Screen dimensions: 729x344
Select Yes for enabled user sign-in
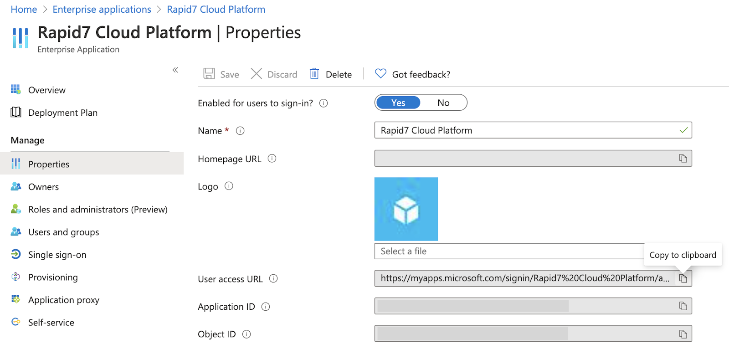pos(398,103)
